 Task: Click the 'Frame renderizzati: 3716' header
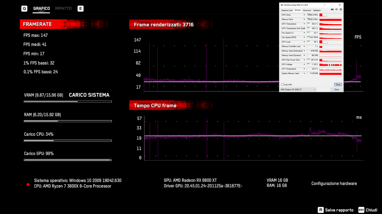point(164,25)
